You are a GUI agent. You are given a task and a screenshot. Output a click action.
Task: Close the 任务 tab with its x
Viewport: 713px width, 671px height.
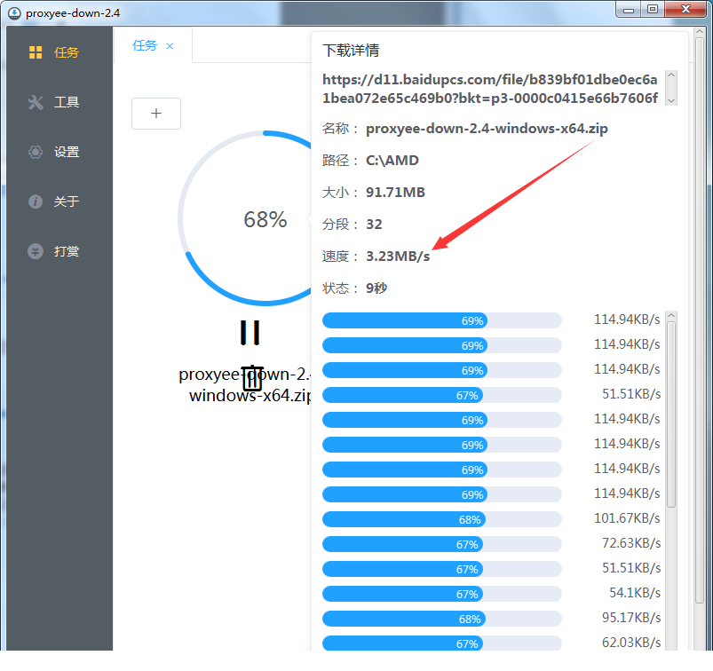pyautogui.click(x=170, y=46)
